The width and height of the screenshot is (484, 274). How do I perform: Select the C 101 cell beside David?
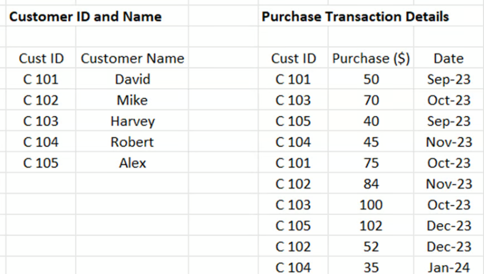pyautogui.click(x=41, y=79)
